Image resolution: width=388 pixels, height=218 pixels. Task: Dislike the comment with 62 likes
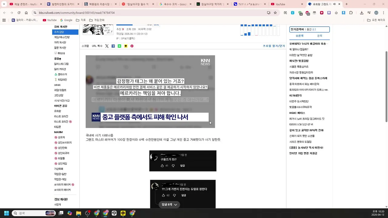[x=174, y=195]
